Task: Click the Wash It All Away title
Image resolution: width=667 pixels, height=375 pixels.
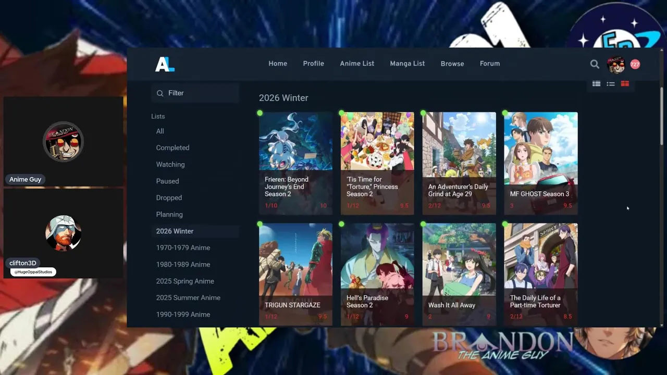Action: point(452,305)
